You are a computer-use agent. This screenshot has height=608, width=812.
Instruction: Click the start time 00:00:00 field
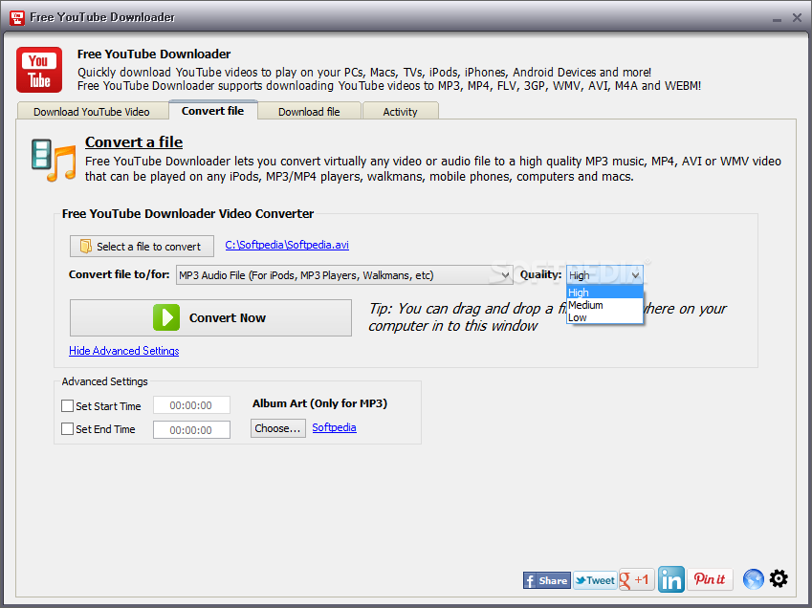pyautogui.click(x=191, y=405)
